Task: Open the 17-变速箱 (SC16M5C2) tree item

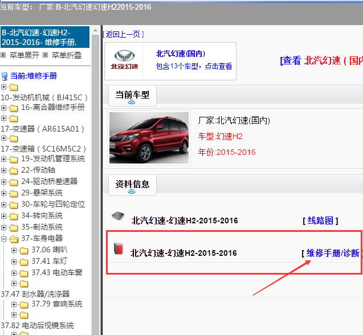Action: click(x=43, y=149)
